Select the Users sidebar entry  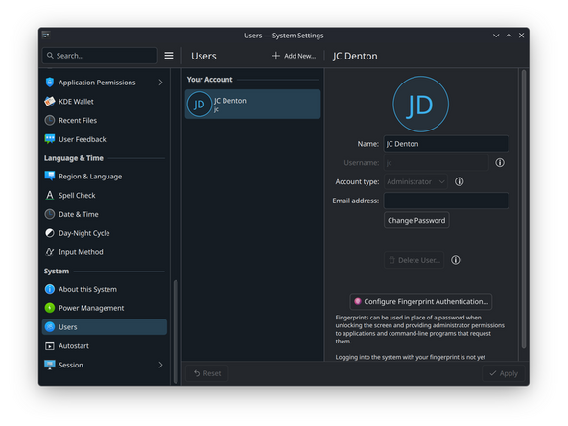click(105, 327)
